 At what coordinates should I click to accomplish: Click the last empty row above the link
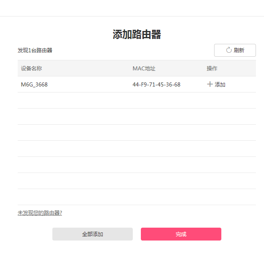pos(137,197)
